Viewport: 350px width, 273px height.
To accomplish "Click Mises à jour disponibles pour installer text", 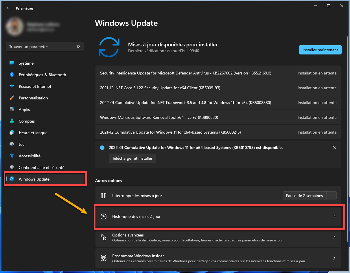I will coord(173,45).
